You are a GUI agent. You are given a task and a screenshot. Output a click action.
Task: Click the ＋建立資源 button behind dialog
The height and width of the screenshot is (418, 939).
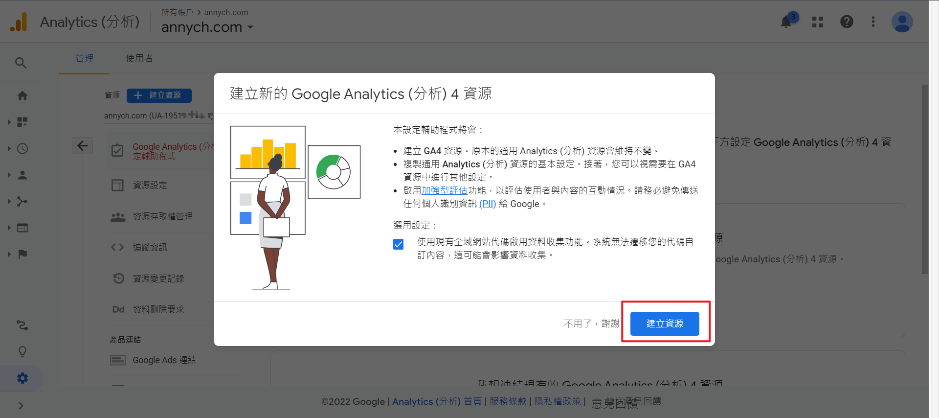click(159, 95)
